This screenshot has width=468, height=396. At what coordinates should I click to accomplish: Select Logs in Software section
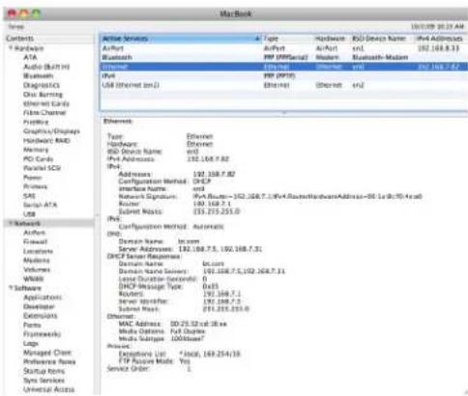31,344
